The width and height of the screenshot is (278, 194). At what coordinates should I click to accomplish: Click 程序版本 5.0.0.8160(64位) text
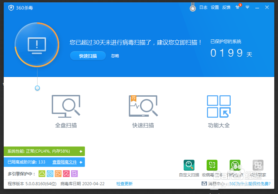(32, 184)
